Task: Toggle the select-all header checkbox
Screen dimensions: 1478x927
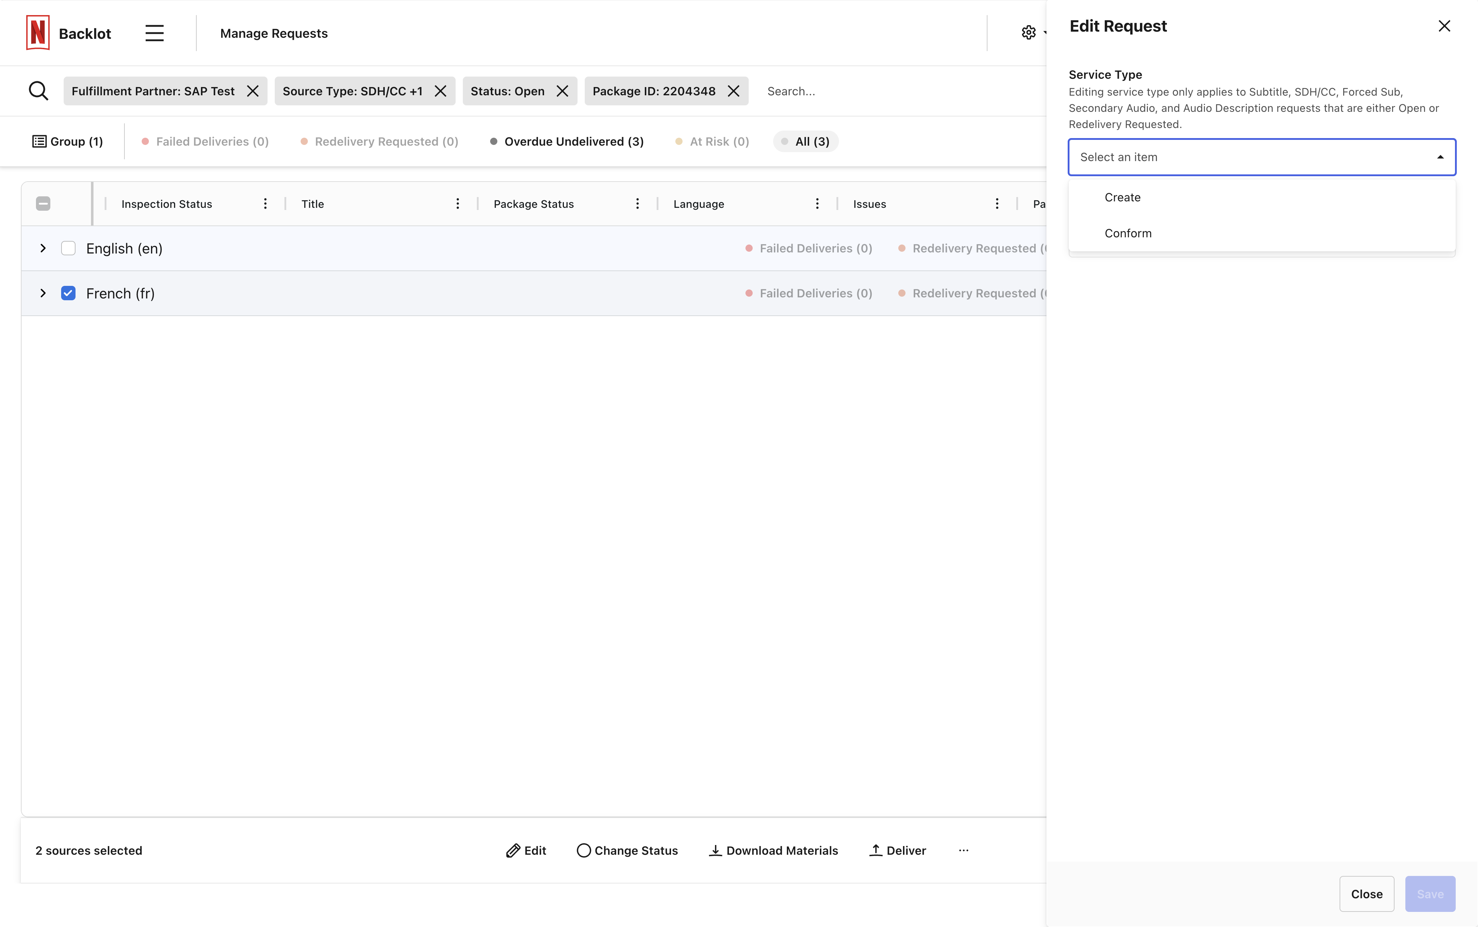Action: [43, 204]
